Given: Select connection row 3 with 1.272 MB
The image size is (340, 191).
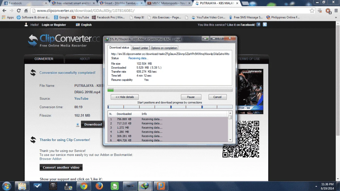Looking at the screenshot, I should point(168,128).
